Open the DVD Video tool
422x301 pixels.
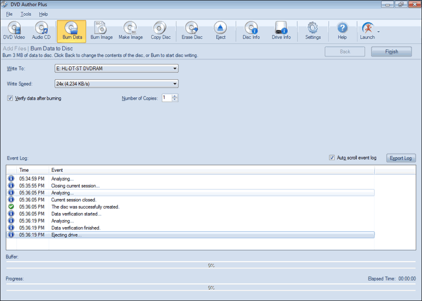coord(14,31)
